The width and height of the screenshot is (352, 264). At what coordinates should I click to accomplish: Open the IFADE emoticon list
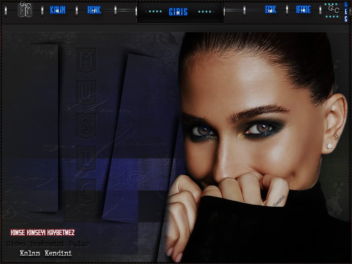[303, 10]
